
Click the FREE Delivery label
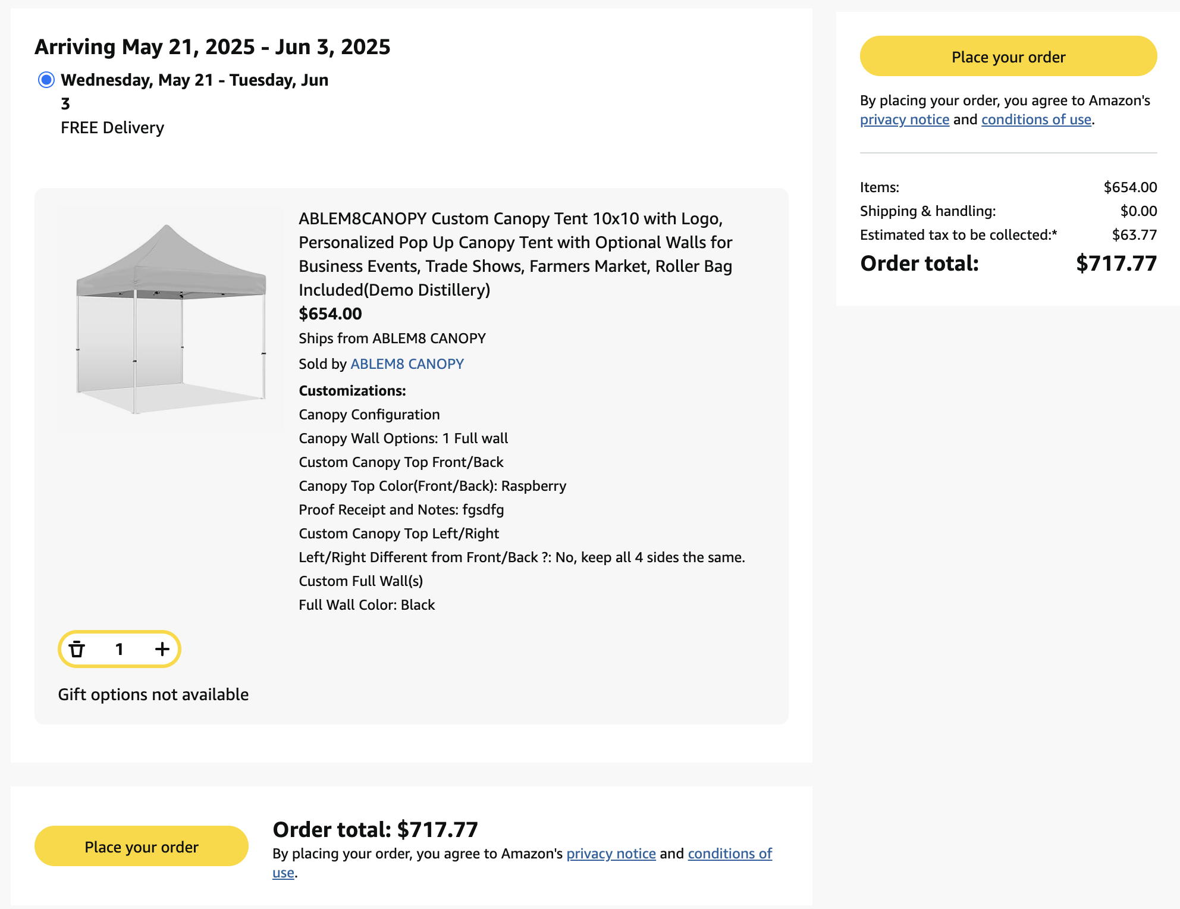[112, 127]
